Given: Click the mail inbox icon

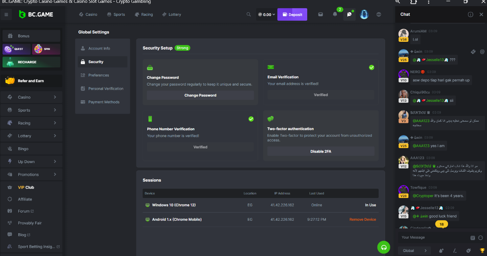Looking at the screenshot, I should (x=321, y=15).
